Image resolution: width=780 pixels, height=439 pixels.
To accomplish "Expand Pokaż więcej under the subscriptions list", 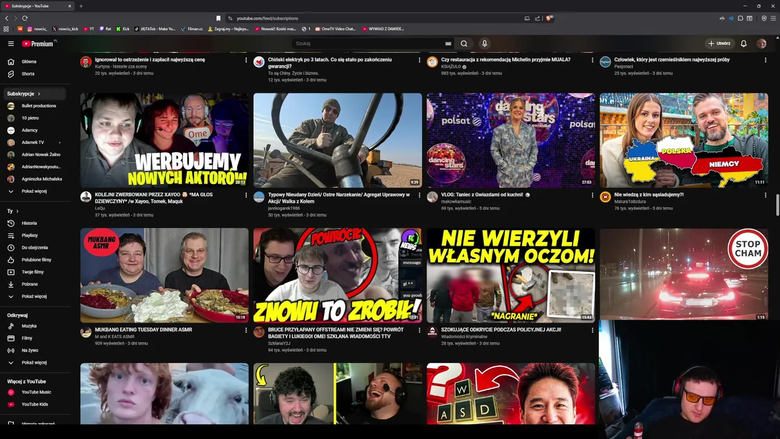I will [x=34, y=191].
